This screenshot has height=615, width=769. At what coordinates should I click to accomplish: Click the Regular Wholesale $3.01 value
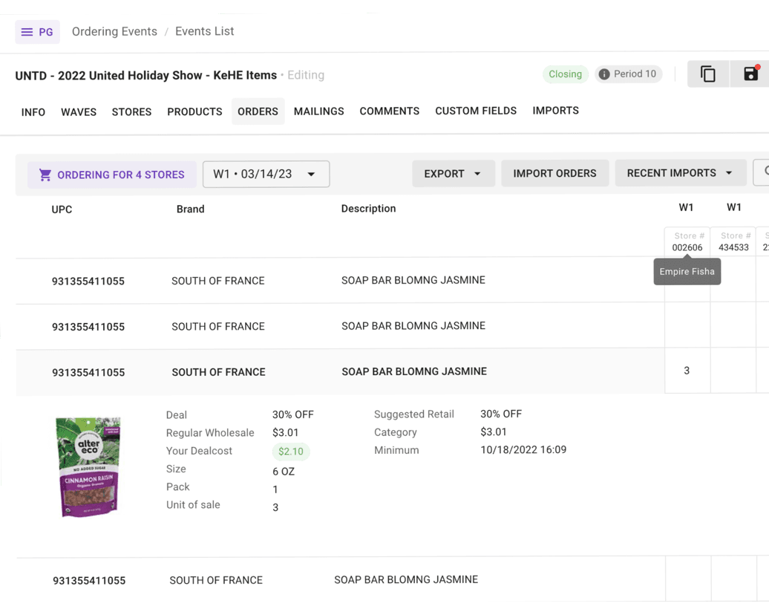tap(286, 432)
